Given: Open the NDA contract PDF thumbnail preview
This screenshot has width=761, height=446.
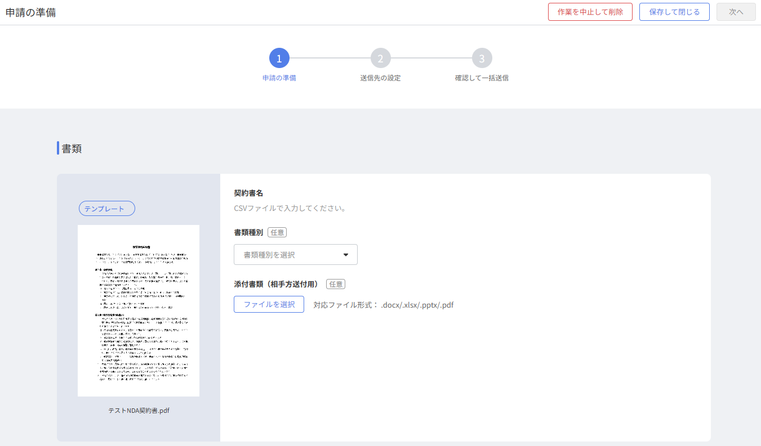Looking at the screenshot, I should [x=139, y=310].
